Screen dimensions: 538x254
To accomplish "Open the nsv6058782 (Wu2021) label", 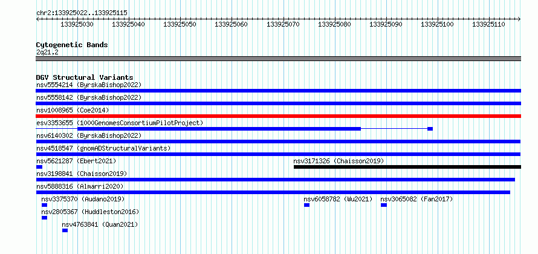I will pyautogui.click(x=338, y=199).
